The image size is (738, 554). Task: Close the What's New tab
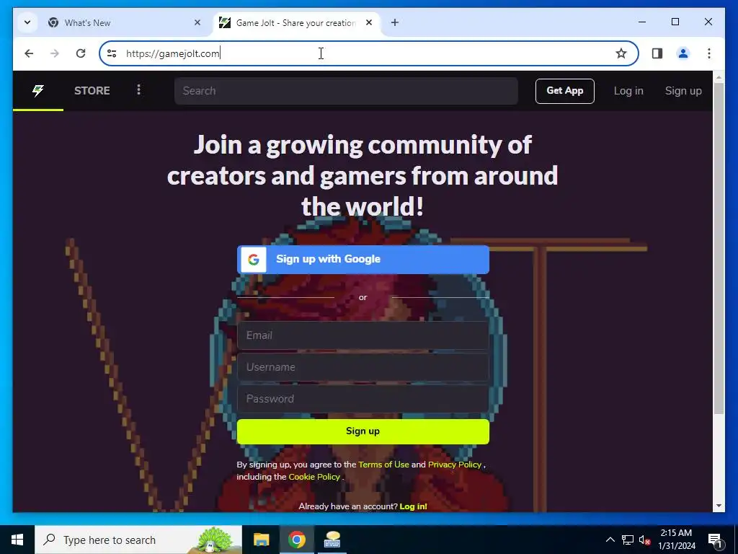[x=197, y=22]
